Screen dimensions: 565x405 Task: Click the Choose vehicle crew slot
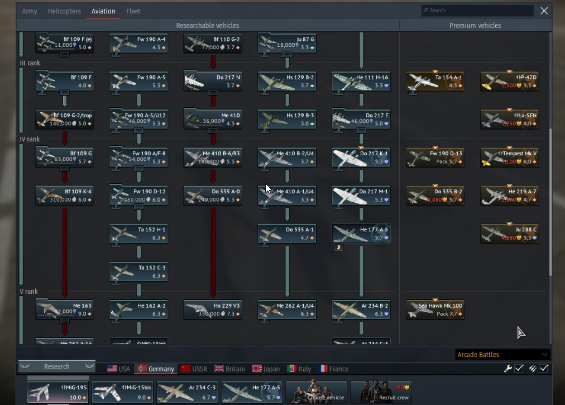tap(317, 392)
